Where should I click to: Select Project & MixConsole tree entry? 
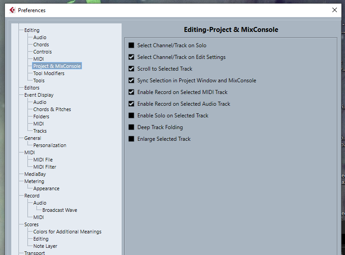click(x=57, y=66)
